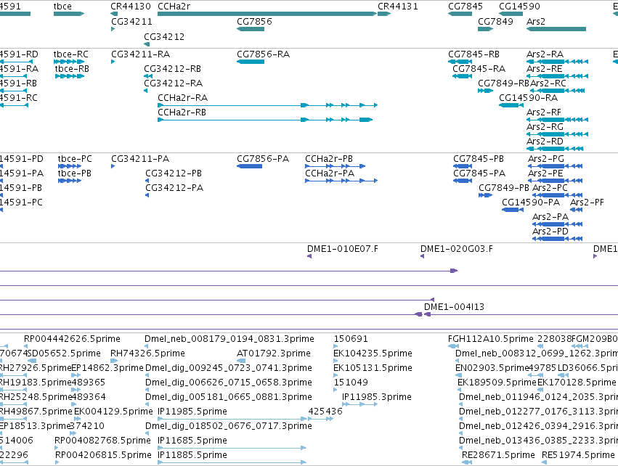Click transcript CCHa2r-RA label
The width and height of the screenshot is (618, 466).
pyautogui.click(x=182, y=98)
